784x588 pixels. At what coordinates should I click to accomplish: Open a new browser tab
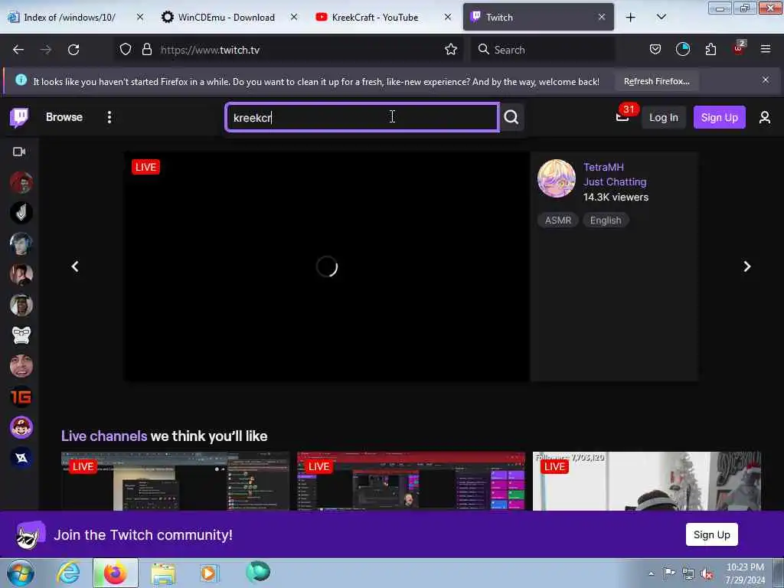(631, 18)
